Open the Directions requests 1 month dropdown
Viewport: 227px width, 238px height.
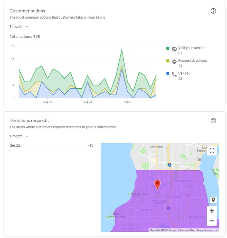(19, 136)
